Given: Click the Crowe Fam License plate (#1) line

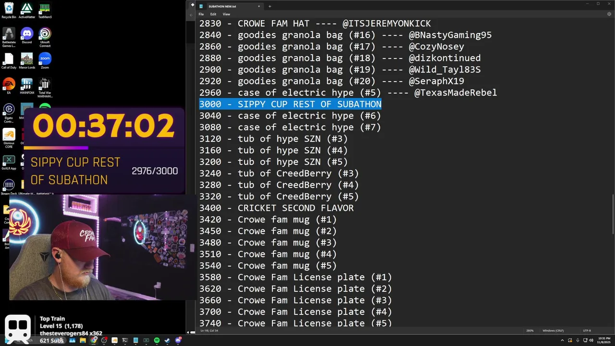Looking at the screenshot, I should coord(295,277).
